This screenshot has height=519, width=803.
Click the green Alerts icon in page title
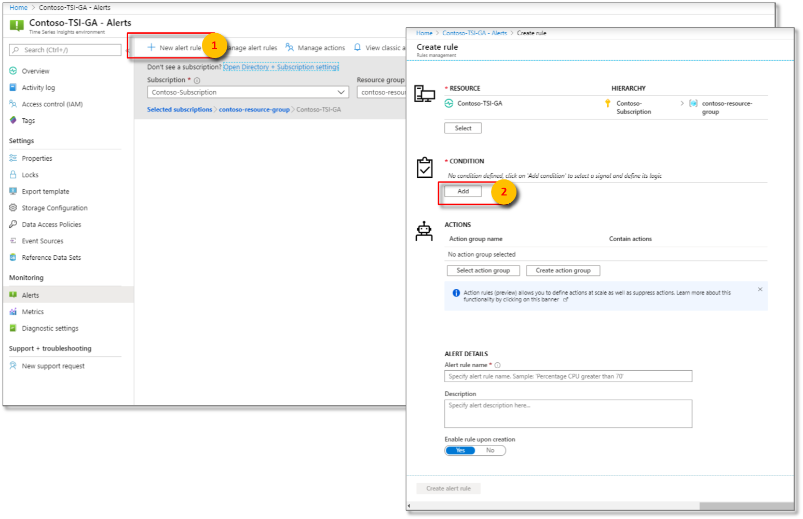tap(17, 25)
